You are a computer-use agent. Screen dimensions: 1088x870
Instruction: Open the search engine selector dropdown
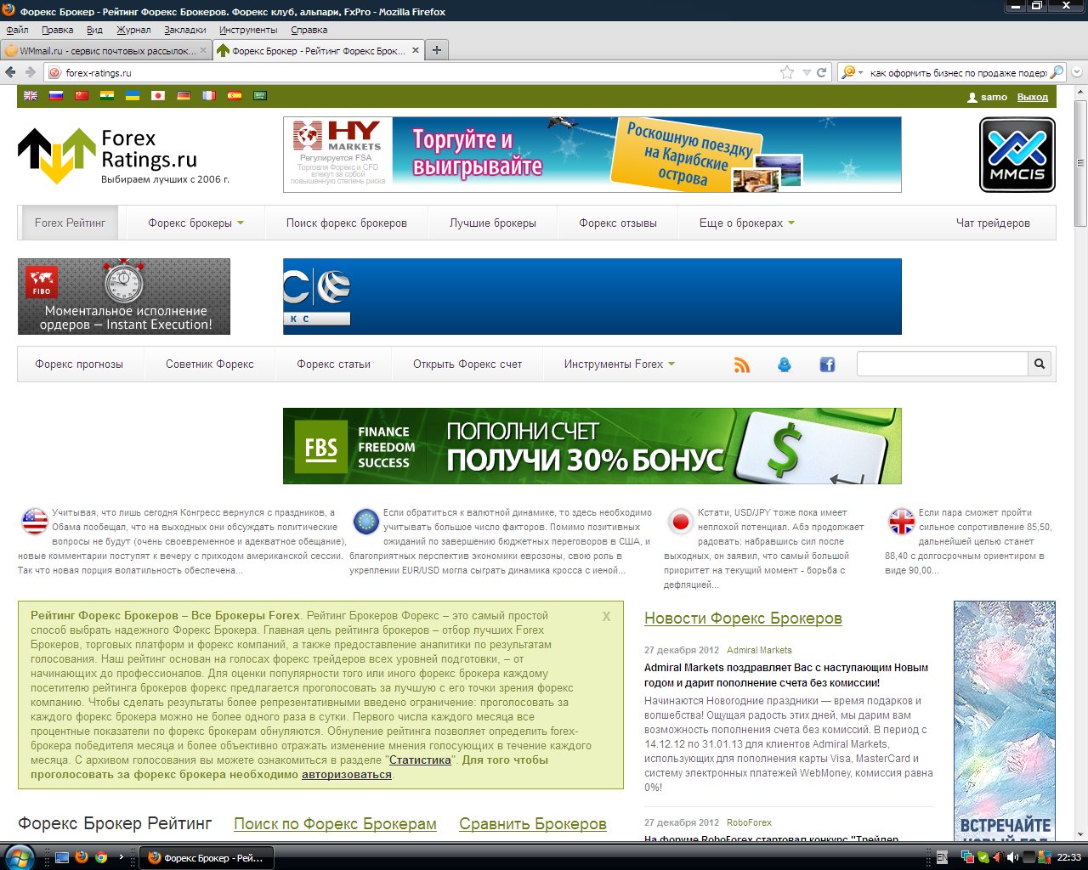[x=851, y=72]
